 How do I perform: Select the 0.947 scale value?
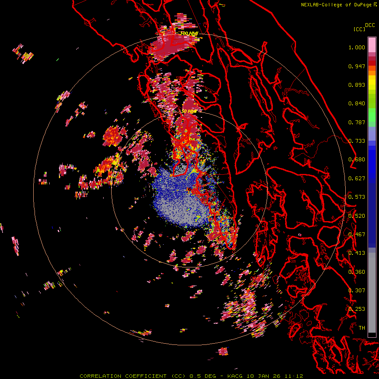click(357, 66)
